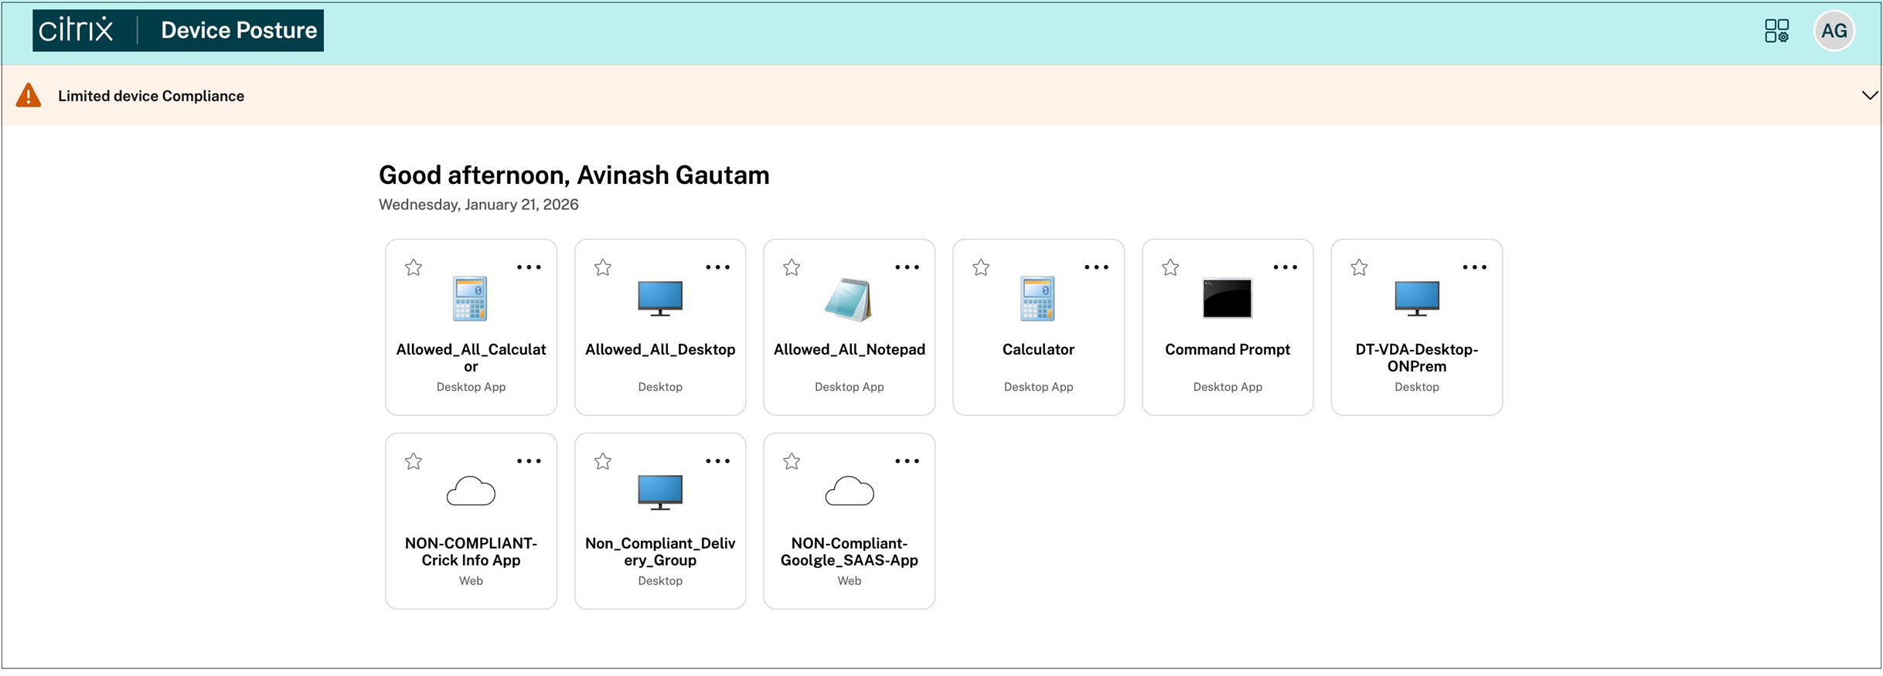This screenshot has height=676, width=1883.
Task: Favorite Non_Compliant_Delivery_Group with star
Action: (x=603, y=461)
